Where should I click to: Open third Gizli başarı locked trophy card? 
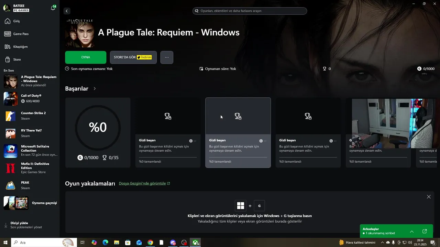308,132
